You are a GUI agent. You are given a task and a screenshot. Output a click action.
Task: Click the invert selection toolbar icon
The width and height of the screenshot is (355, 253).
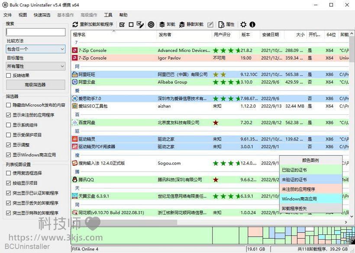[x=140, y=24]
